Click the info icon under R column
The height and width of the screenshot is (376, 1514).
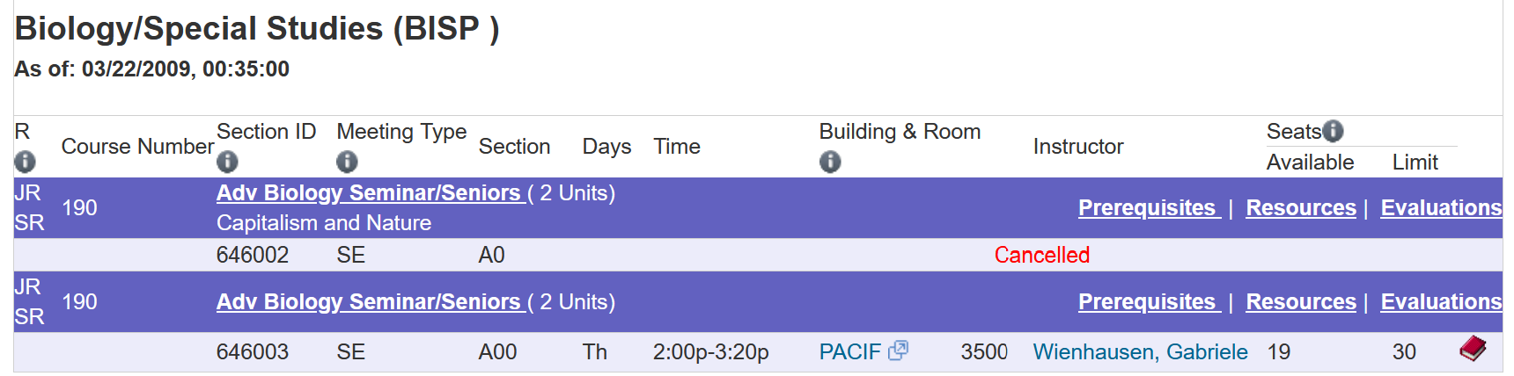[x=25, y=162]
